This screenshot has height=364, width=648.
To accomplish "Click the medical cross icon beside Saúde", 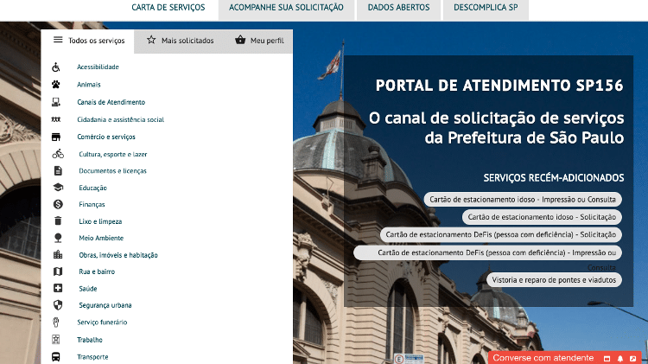I will (x=58, y=288).
